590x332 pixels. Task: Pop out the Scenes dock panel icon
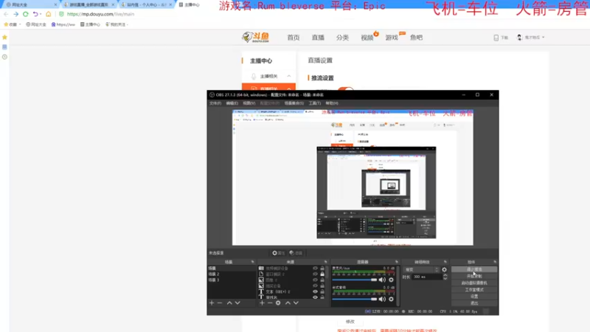tap(252, 262)
